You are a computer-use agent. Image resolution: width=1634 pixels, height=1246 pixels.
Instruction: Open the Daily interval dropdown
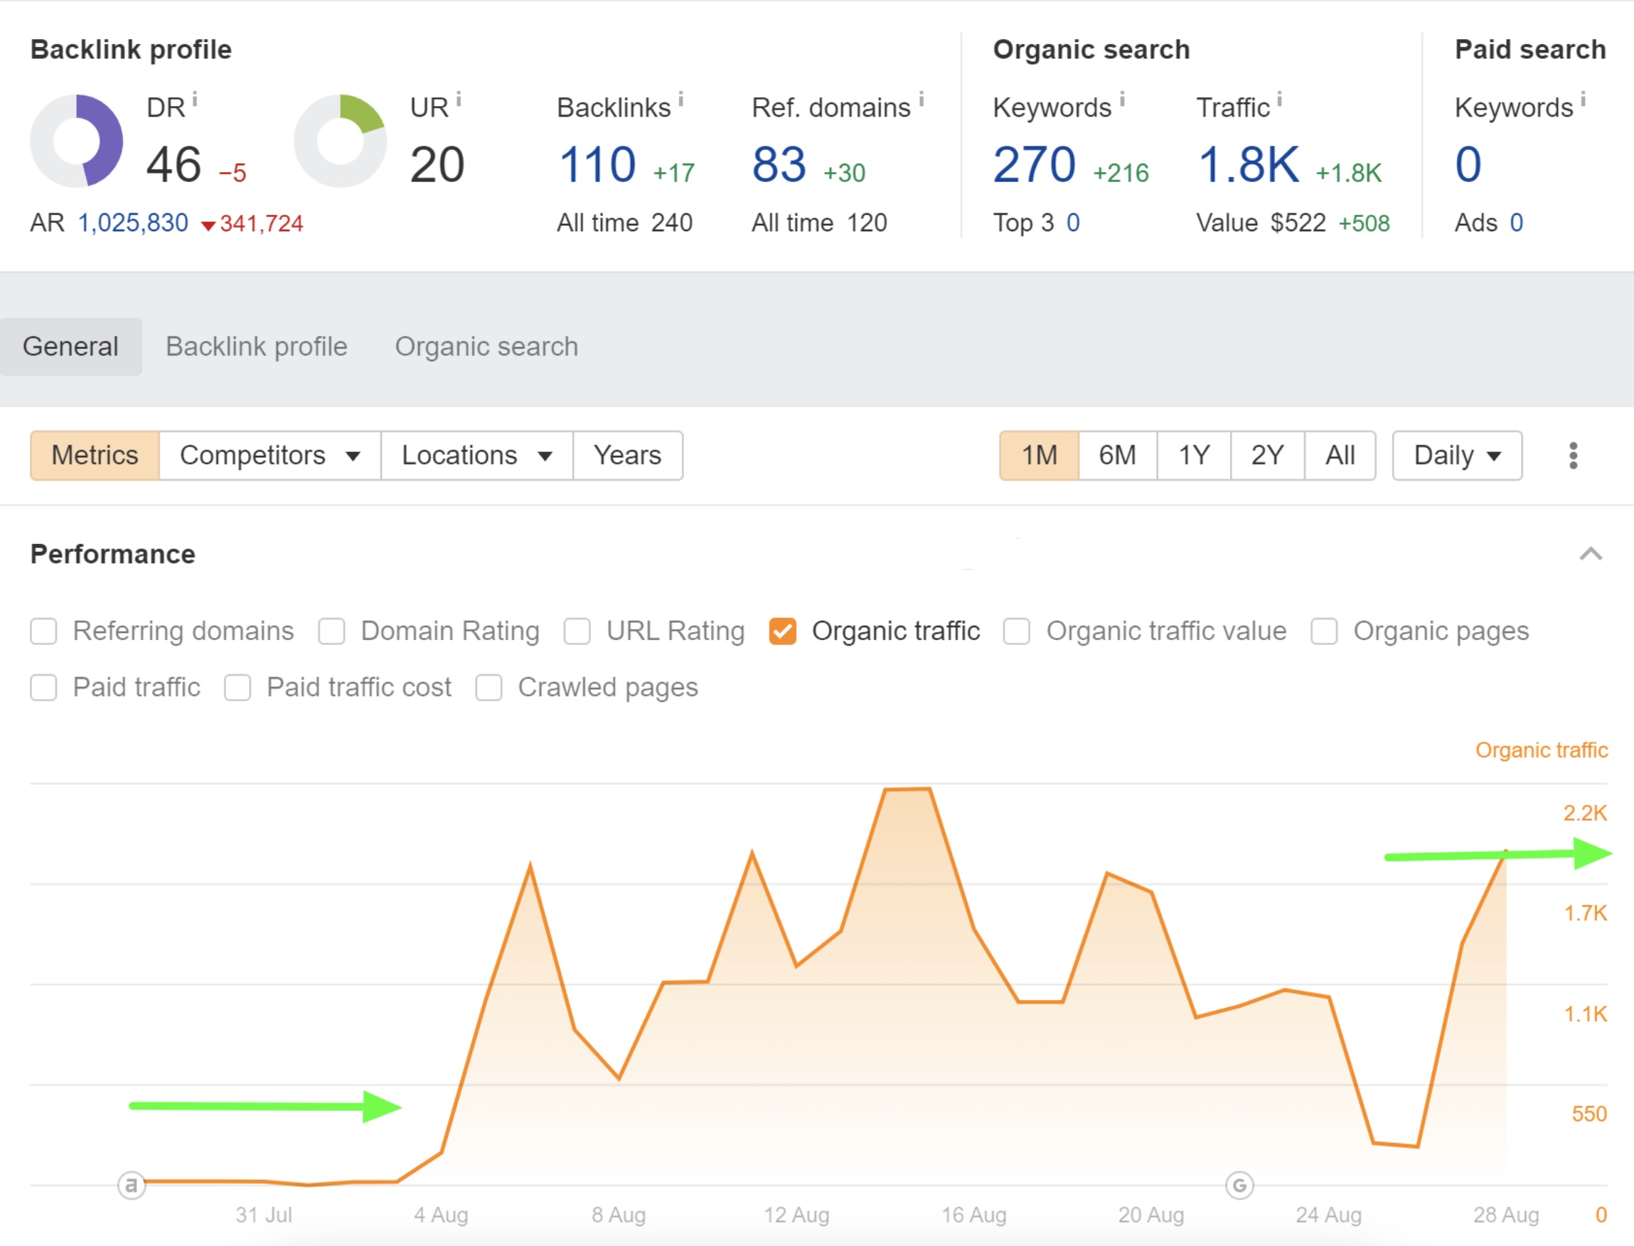pos(1457,455)
